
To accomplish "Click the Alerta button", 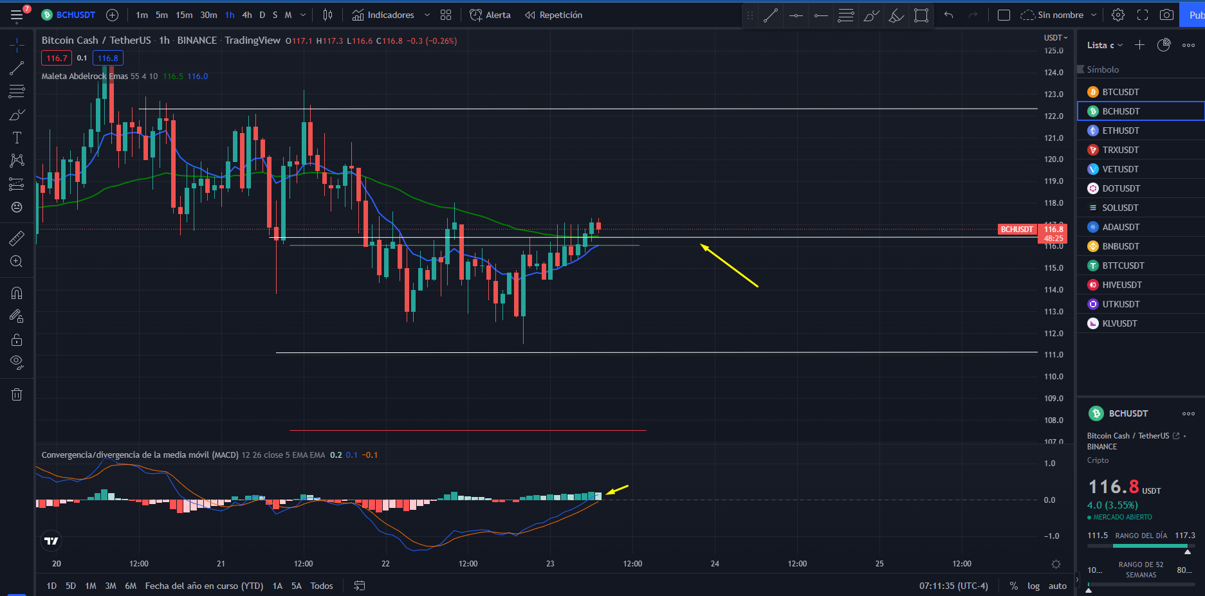I will click(x=490, y=15).
